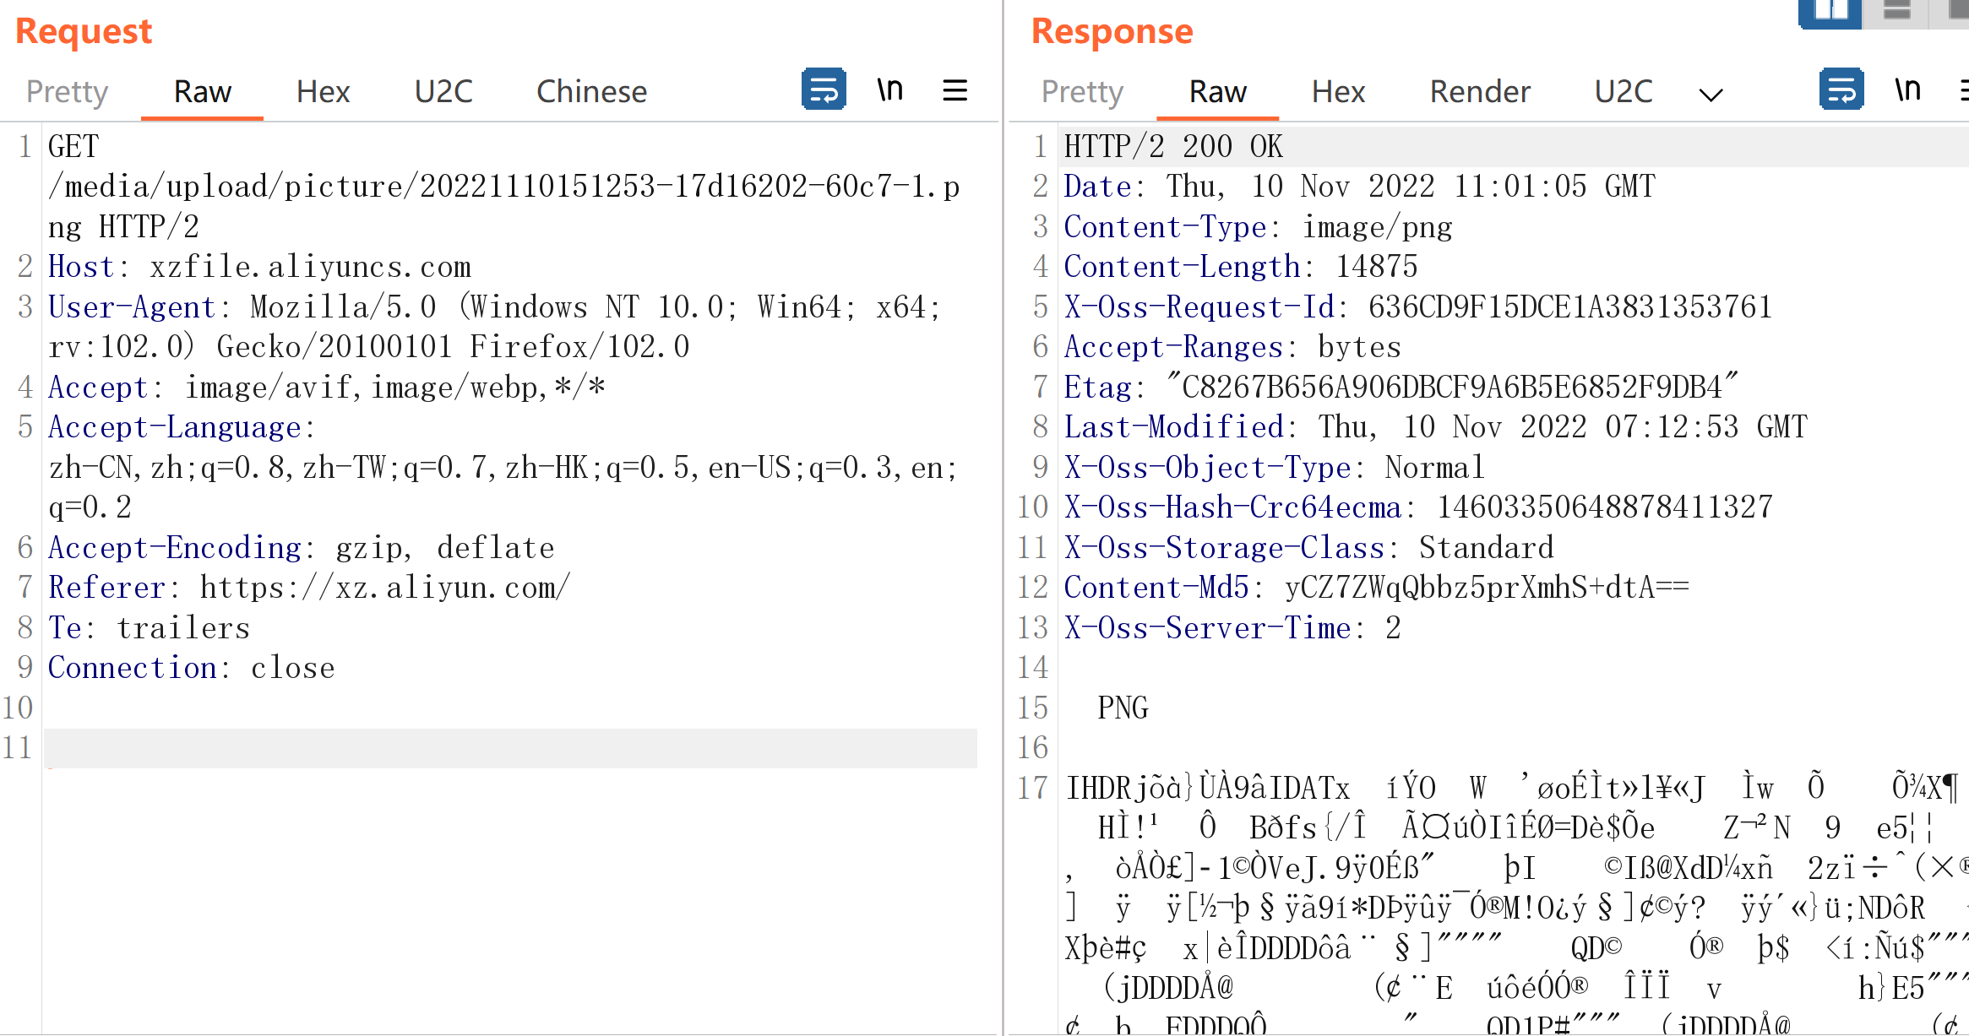
Task: Select the Chinese tab in Request panel
Action: [591, 91]
